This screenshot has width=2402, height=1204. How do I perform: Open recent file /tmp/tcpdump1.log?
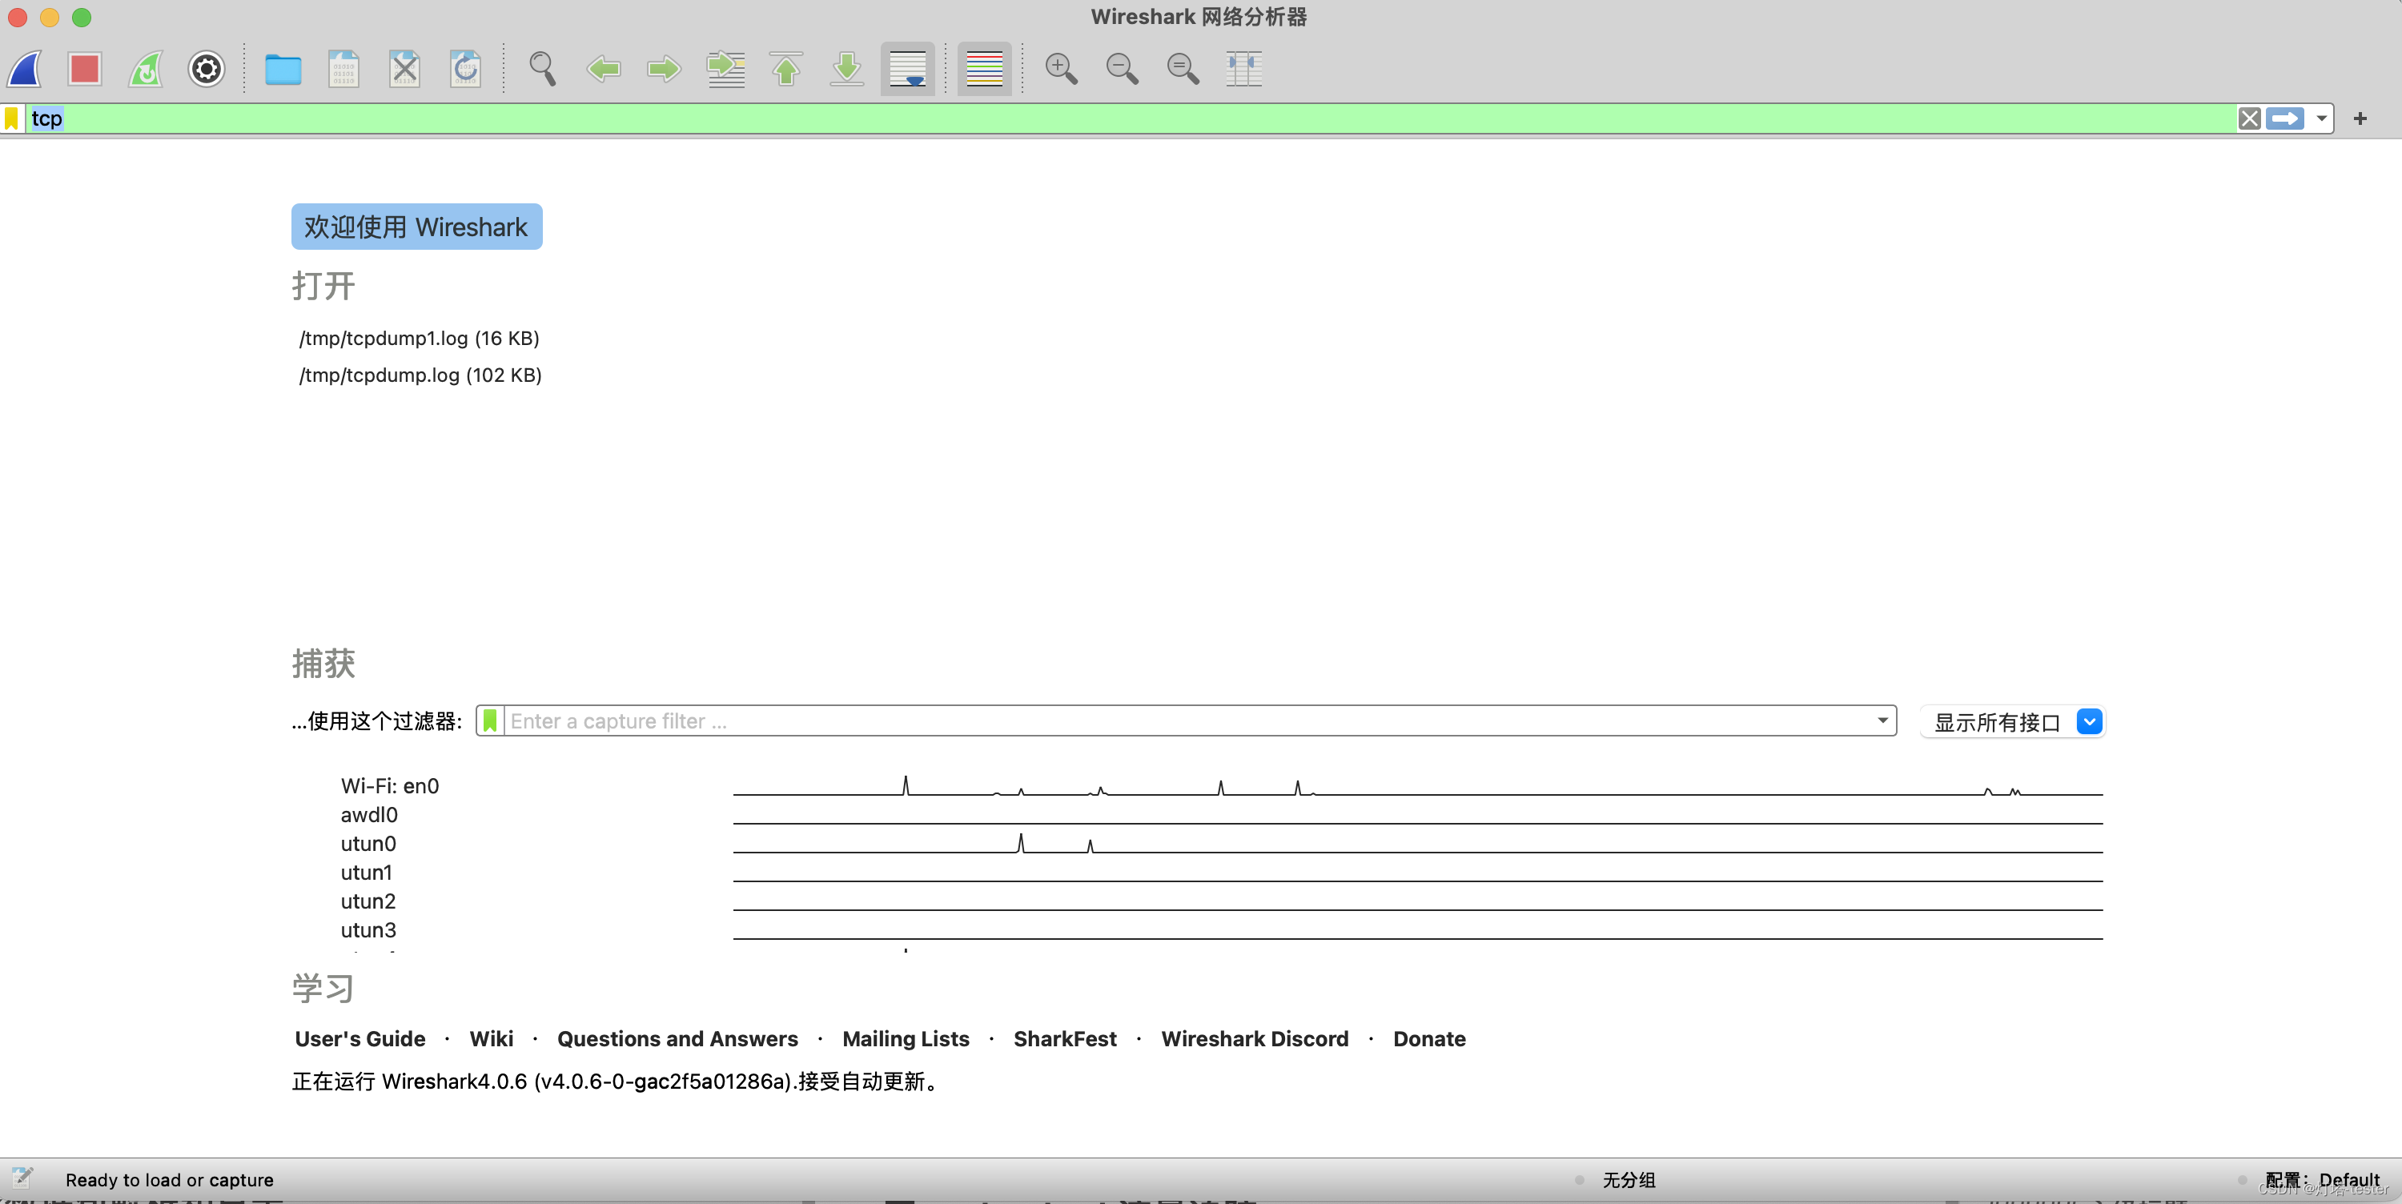tap(419, 338)
